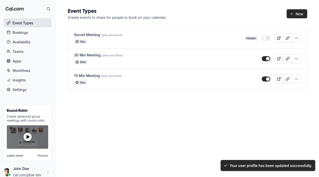
Task: Disable the 30 Min Meeting toggle
Action: tap(266, 59)
